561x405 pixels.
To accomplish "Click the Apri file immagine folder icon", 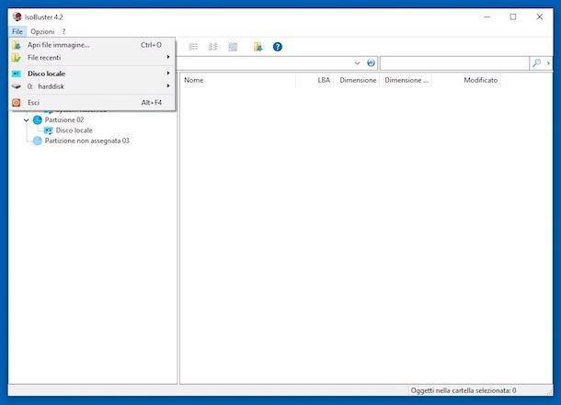I will coord(17,45).
